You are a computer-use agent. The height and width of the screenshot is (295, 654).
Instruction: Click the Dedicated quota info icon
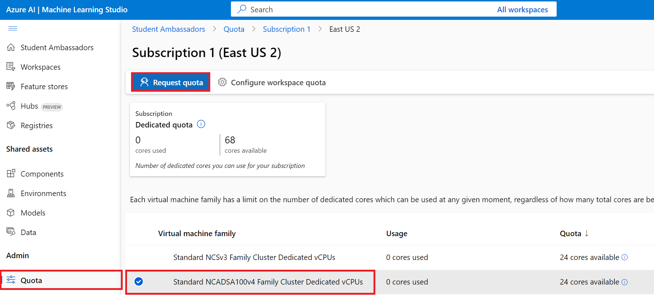(201, 124)
